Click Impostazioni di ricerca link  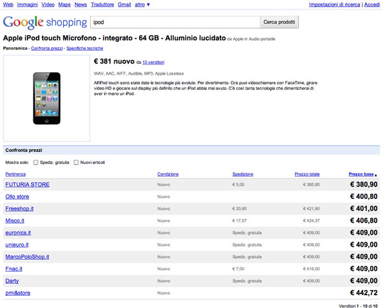click(334, 4)
